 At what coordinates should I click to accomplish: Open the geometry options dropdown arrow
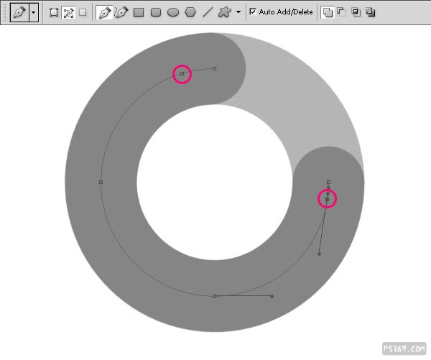pyautogui.click(x=238, y=12)
